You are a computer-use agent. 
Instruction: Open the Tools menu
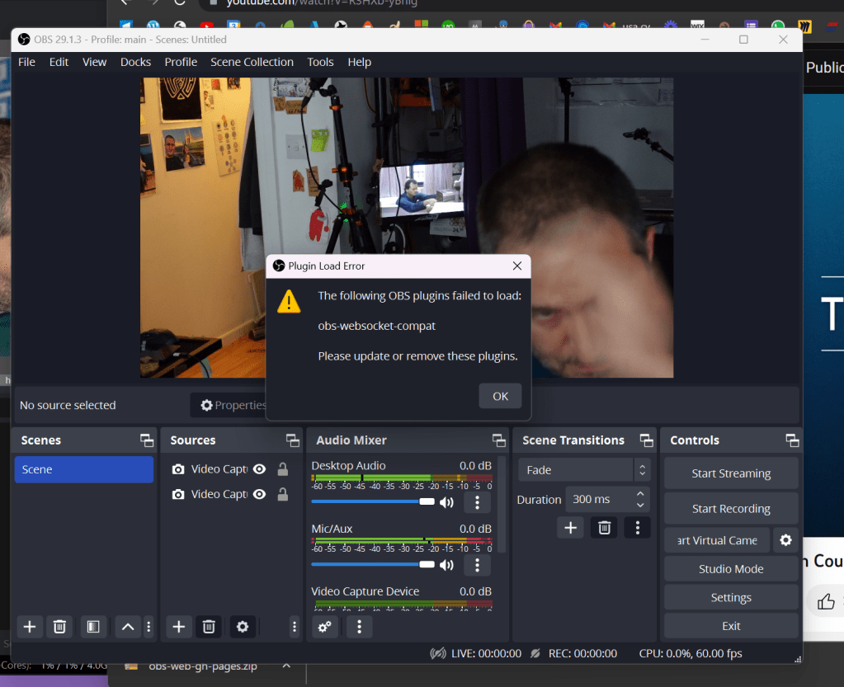[320, 62]
